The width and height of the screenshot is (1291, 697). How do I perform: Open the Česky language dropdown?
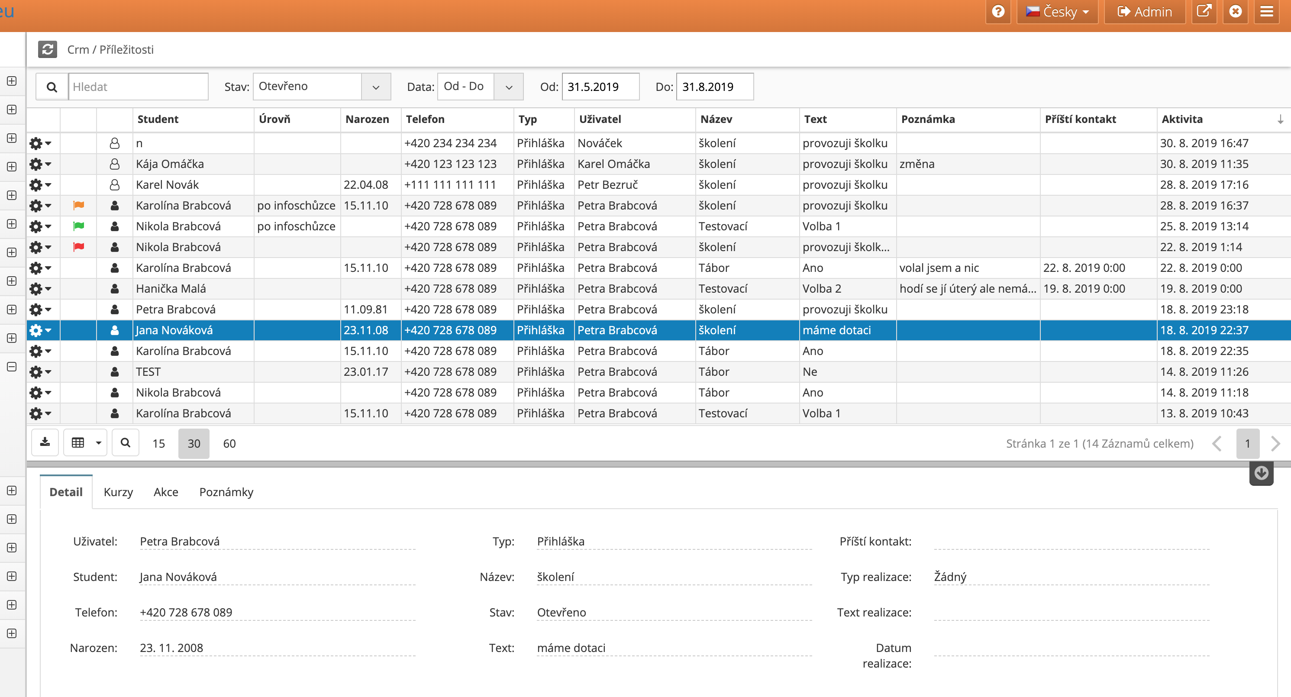(1058, 11)
